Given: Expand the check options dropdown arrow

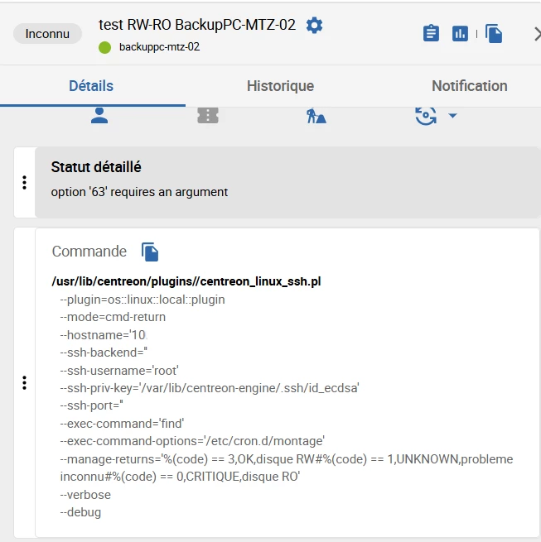Looking at the screenshot, I should tap(452, 116).
